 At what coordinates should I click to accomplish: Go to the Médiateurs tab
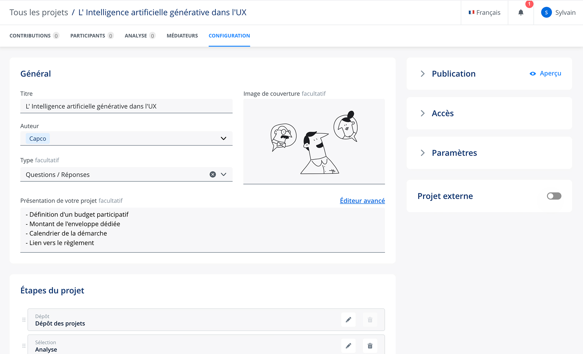tap(182, 36)
